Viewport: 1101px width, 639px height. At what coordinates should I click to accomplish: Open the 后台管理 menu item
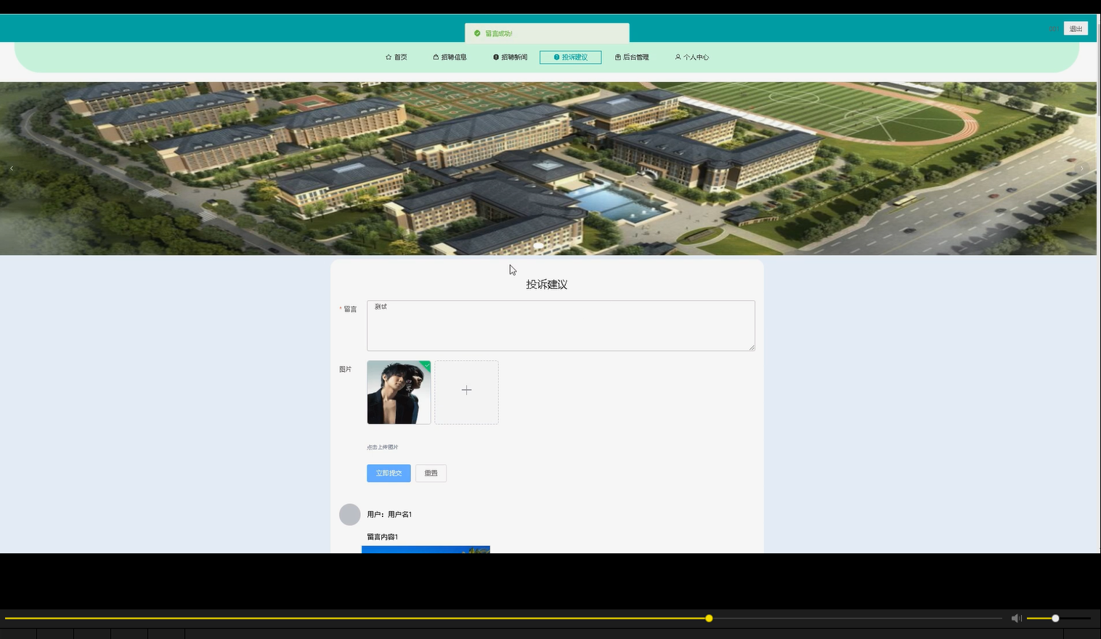click(x=633, y=57)
